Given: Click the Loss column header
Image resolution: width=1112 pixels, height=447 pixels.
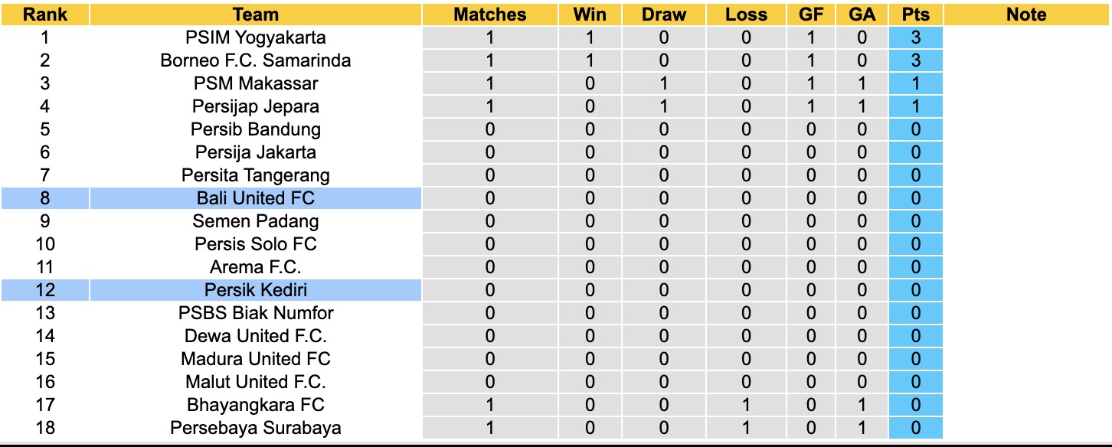Looking at the screenshot, I should (747, 15).
